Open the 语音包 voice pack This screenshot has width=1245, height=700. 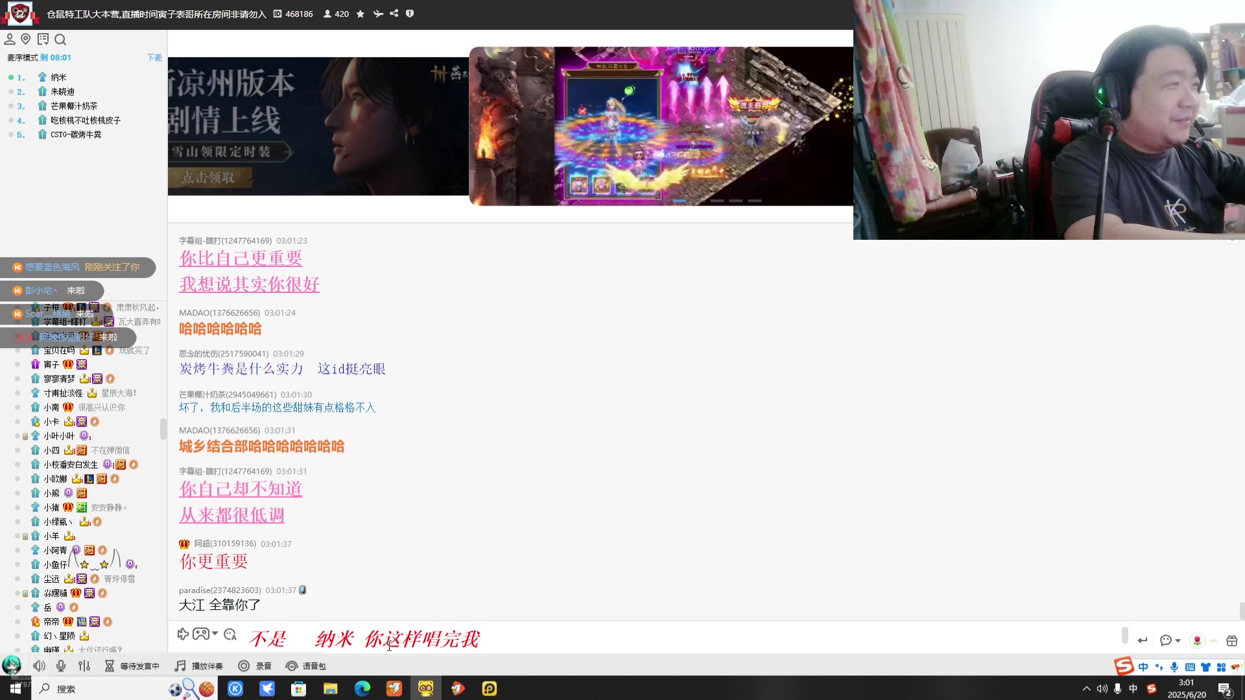[306, 666]
